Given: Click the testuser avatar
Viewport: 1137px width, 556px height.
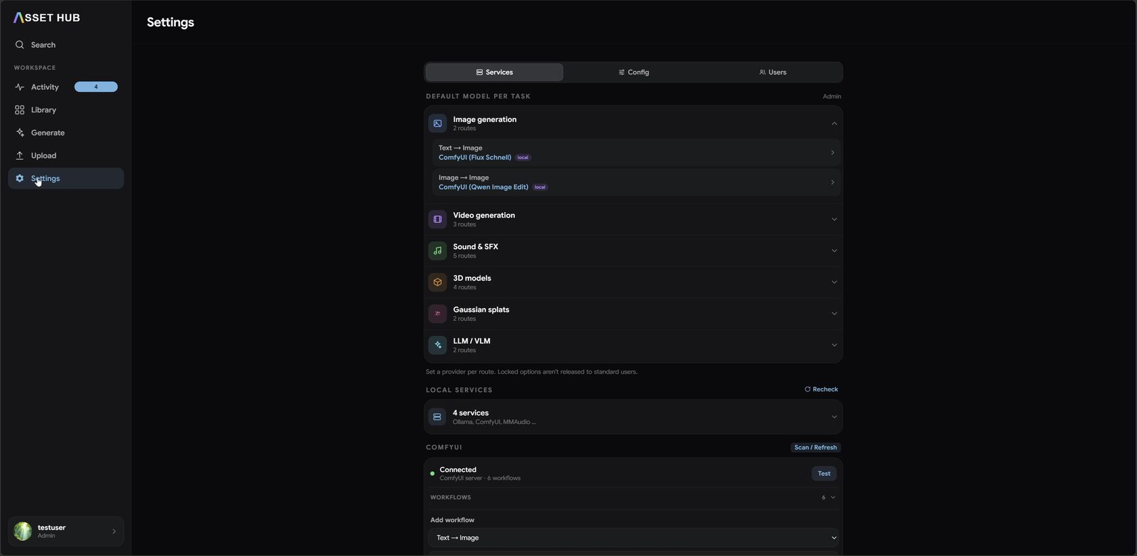Looking at the screenshot, I should tap(23, 531).
